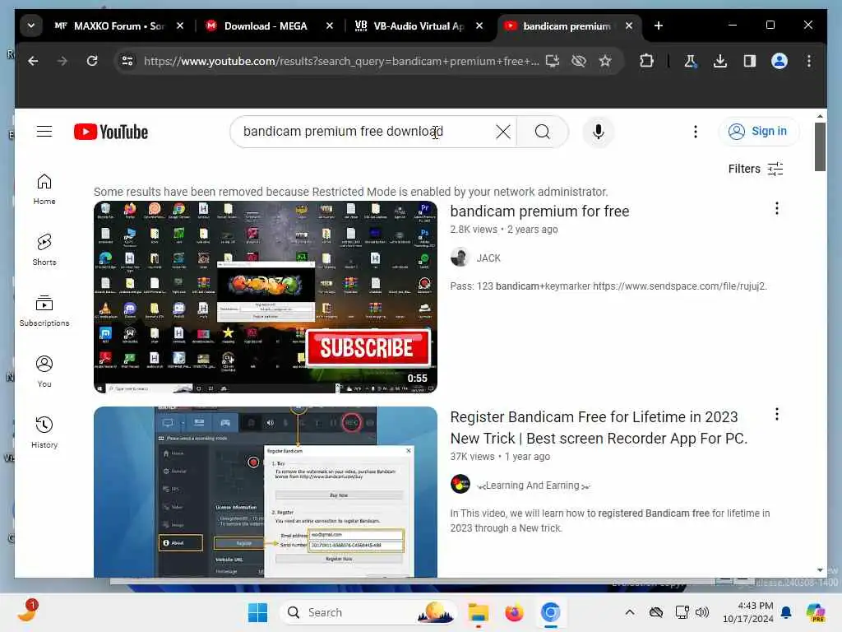Open History in YouTube sidebar
The width and height of the screenshot is (842, 632).
tap(44, 432)
